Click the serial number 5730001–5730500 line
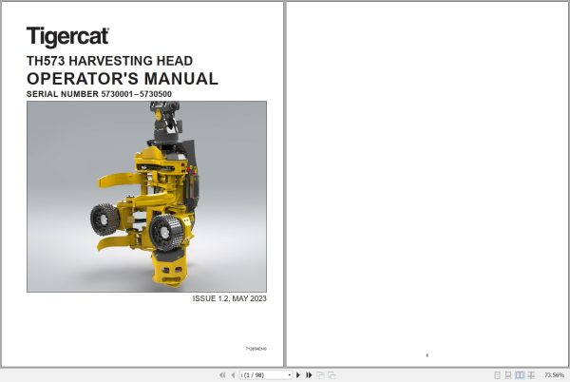The height and width of the screenshot is (382, 570). [99, 94]
